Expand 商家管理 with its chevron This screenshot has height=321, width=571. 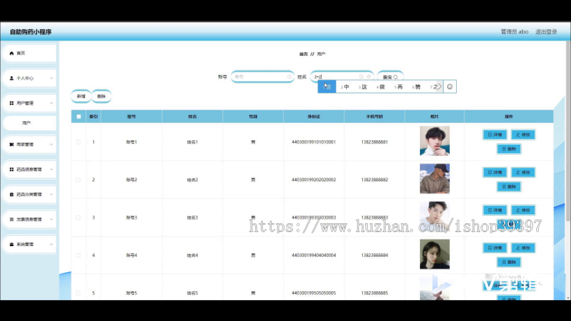coord(51,145)
